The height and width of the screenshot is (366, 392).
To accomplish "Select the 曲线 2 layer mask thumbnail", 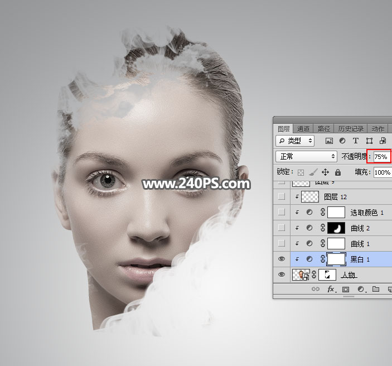I will (x=336, y=228).
